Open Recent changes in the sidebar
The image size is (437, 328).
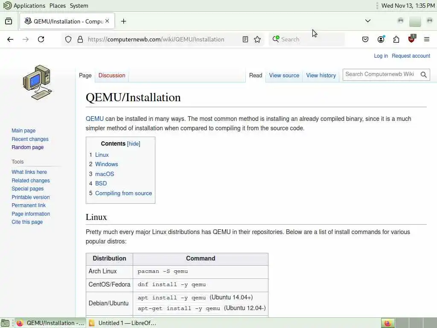pos(30,139)
